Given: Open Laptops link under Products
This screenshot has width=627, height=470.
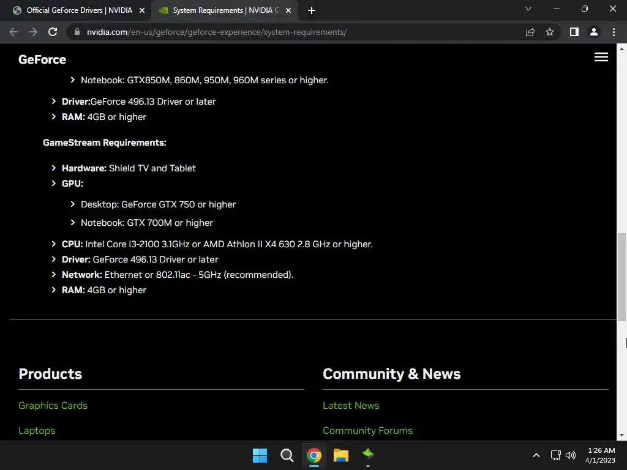Looking at the screenshot, I should (x=37, y=430).
